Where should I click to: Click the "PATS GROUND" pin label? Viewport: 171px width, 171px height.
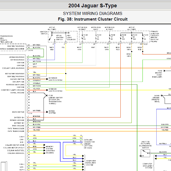[18, 126]
